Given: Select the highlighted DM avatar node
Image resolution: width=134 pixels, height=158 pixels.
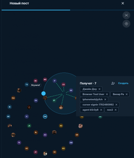Looking at the screenshot, I should point(45,116).
